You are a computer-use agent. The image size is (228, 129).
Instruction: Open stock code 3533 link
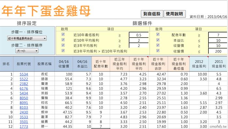(24, 117)
